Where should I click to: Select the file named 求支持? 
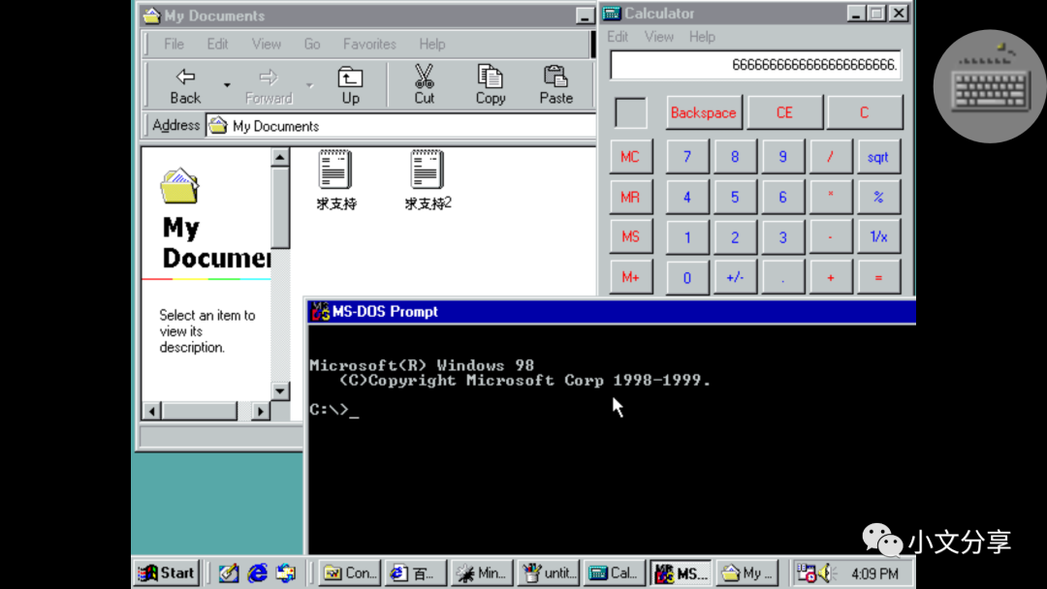click(x=335, y=180)
